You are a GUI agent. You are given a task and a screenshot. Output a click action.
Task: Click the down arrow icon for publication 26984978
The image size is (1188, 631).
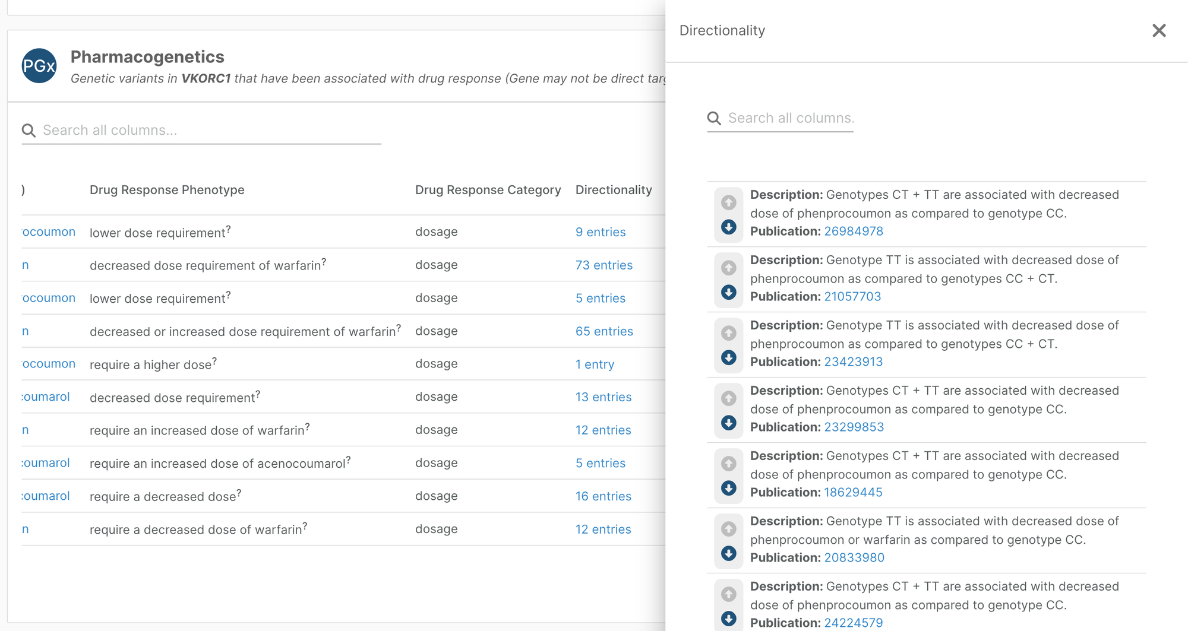click(729, 227)
